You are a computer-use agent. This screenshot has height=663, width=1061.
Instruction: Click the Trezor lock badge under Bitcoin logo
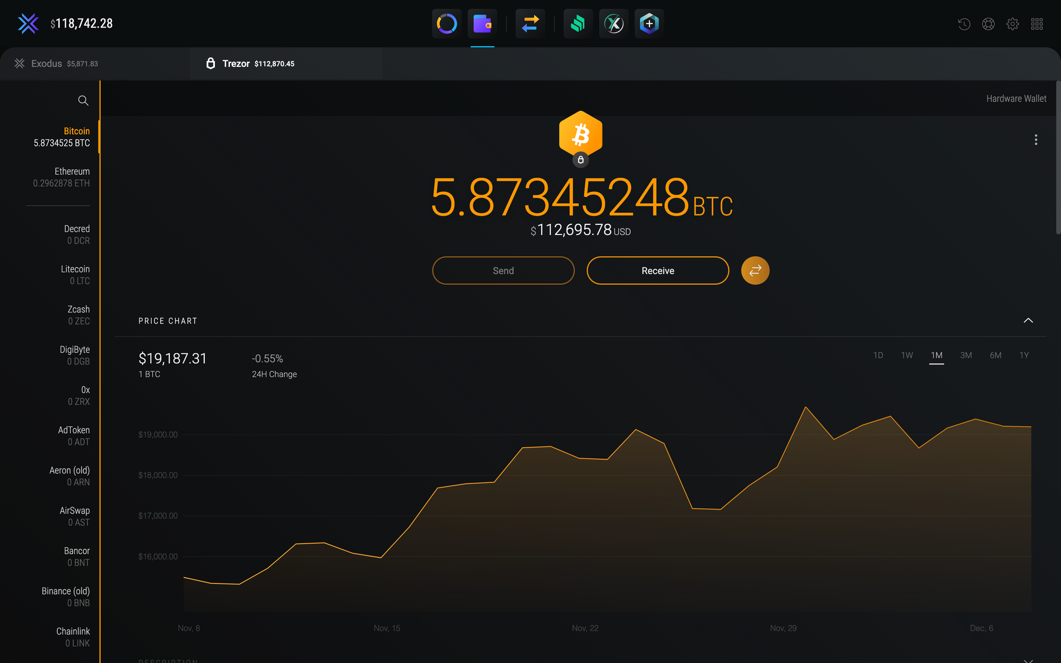point(581,160)
